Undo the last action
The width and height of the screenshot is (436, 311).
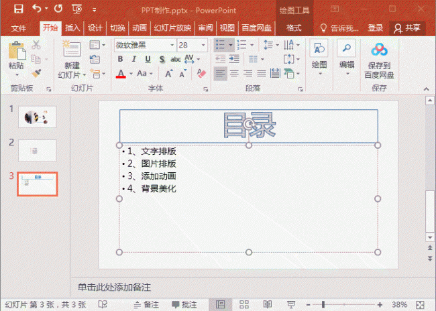[37, 9]
